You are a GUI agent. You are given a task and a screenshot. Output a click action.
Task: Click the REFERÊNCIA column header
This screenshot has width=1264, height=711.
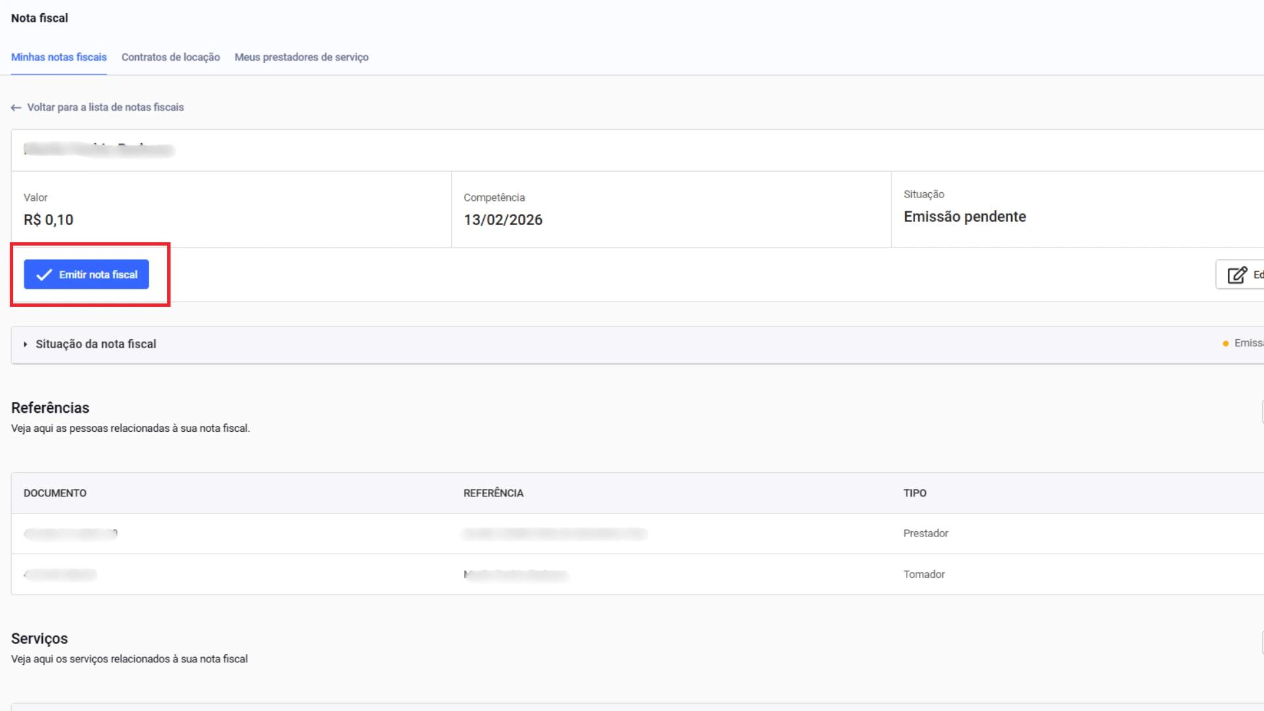point(494,493)
